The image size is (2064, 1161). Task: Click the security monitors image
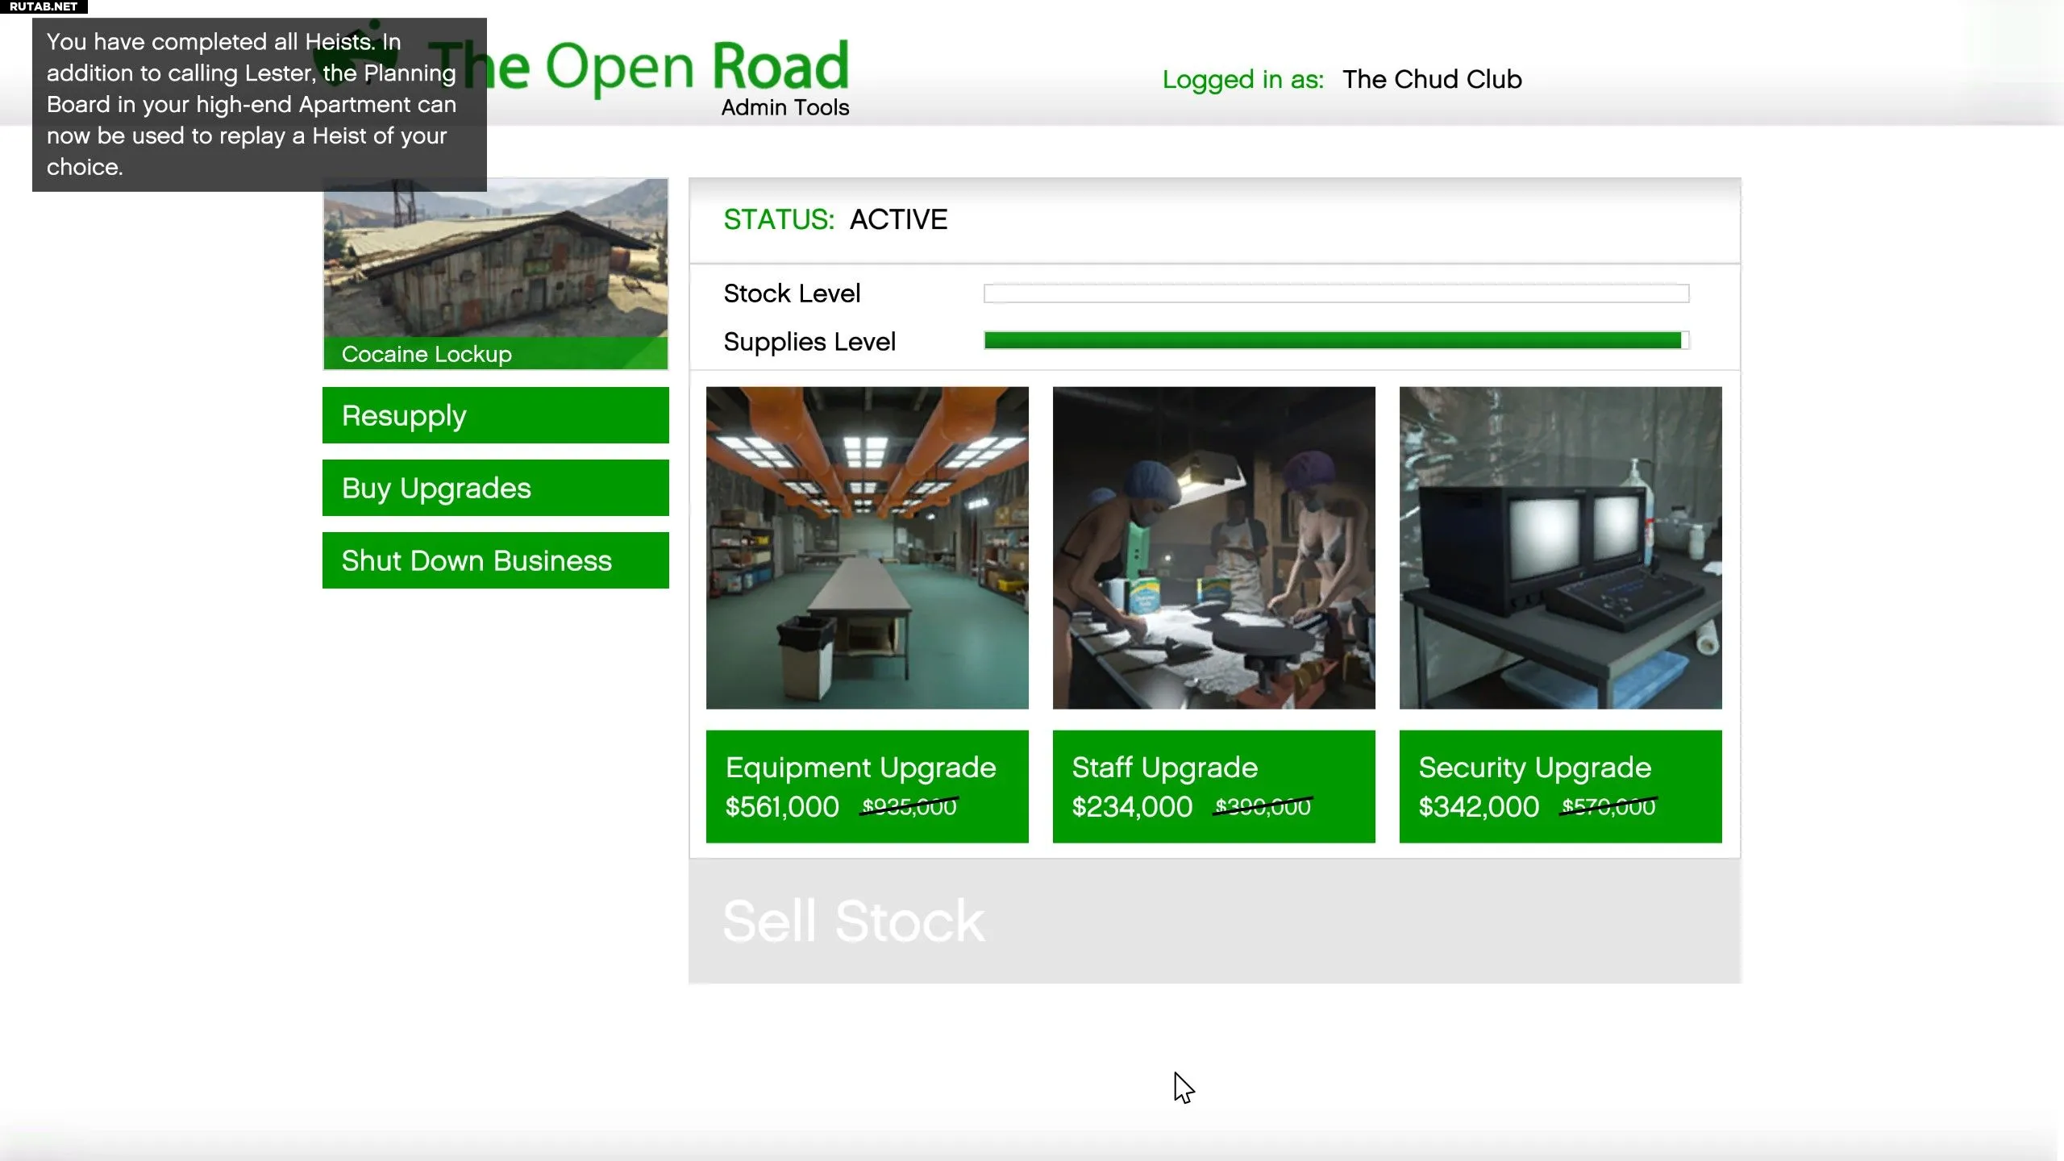tap(1560, 547)
